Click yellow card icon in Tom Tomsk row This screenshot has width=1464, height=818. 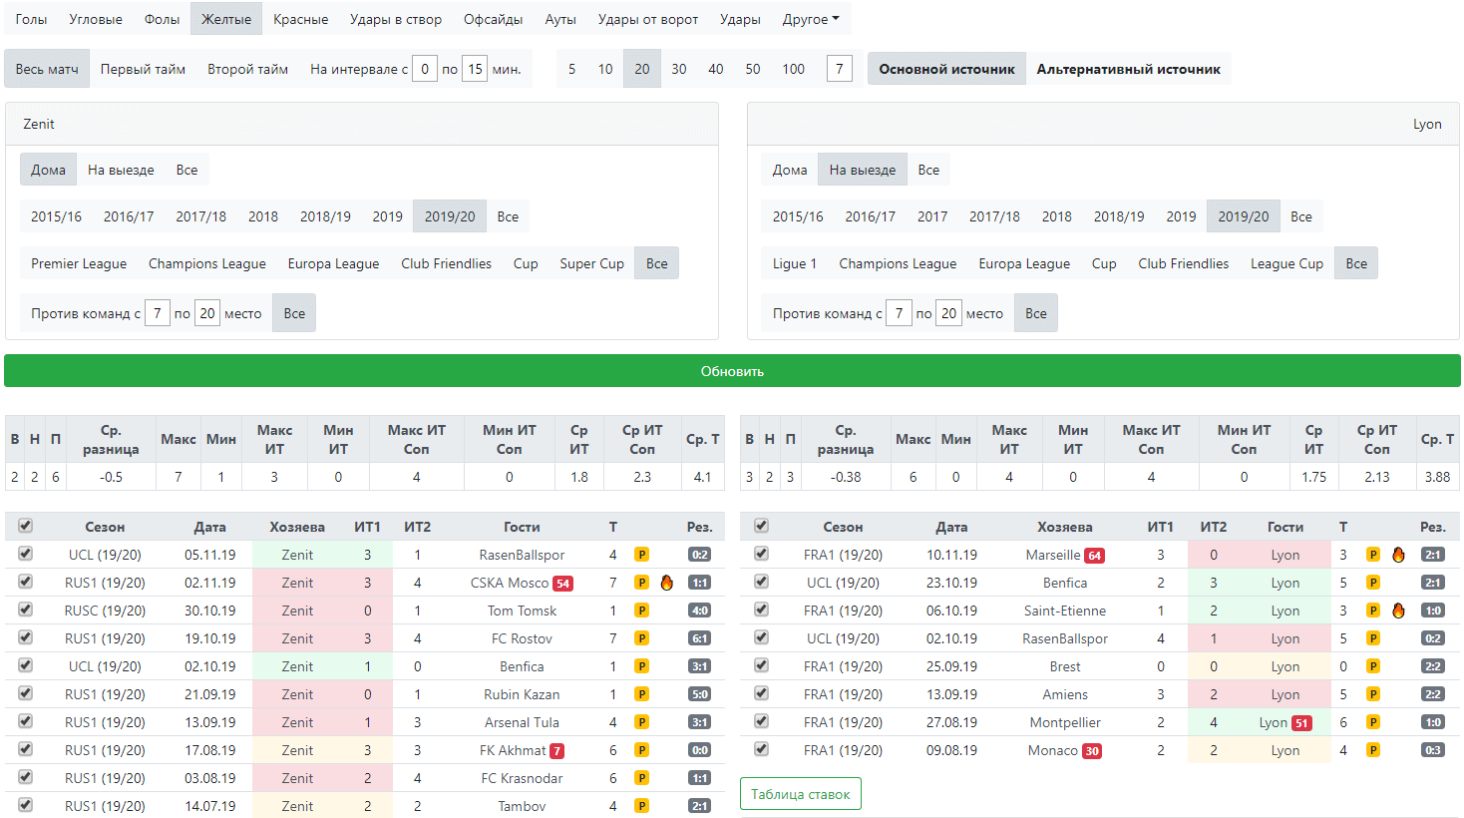click(642, 611)
